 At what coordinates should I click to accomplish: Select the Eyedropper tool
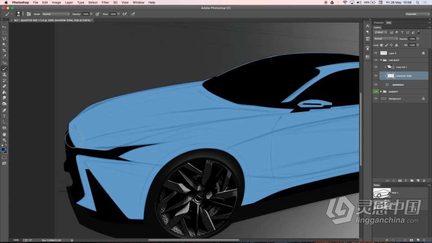point(4,56)
